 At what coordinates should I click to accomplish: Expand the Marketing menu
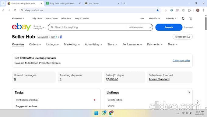click(72, 44)
